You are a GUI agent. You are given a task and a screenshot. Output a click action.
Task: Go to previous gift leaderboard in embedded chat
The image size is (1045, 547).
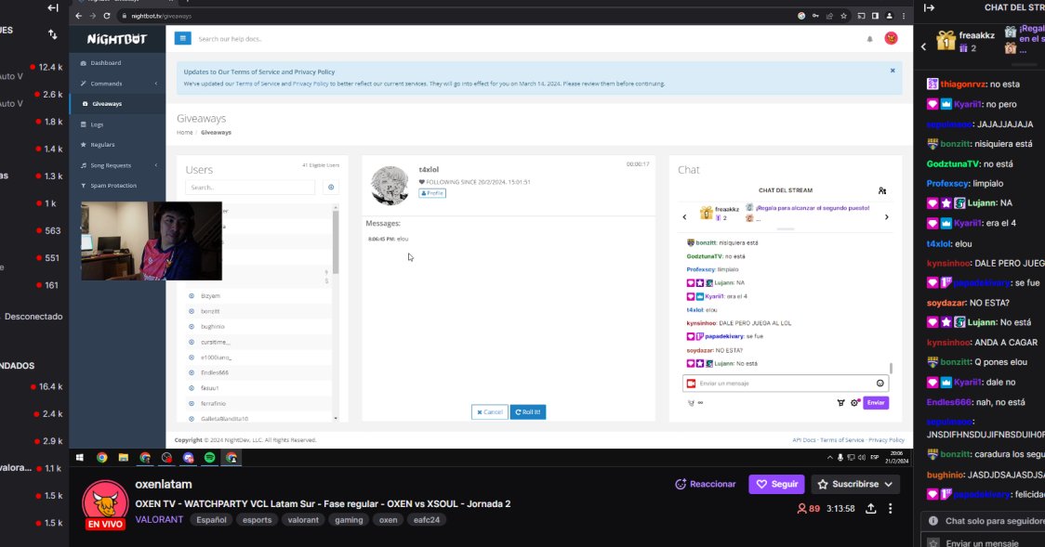684,217
